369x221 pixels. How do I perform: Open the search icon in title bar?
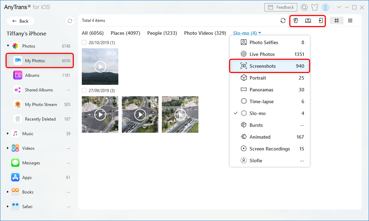coord(304,7)
